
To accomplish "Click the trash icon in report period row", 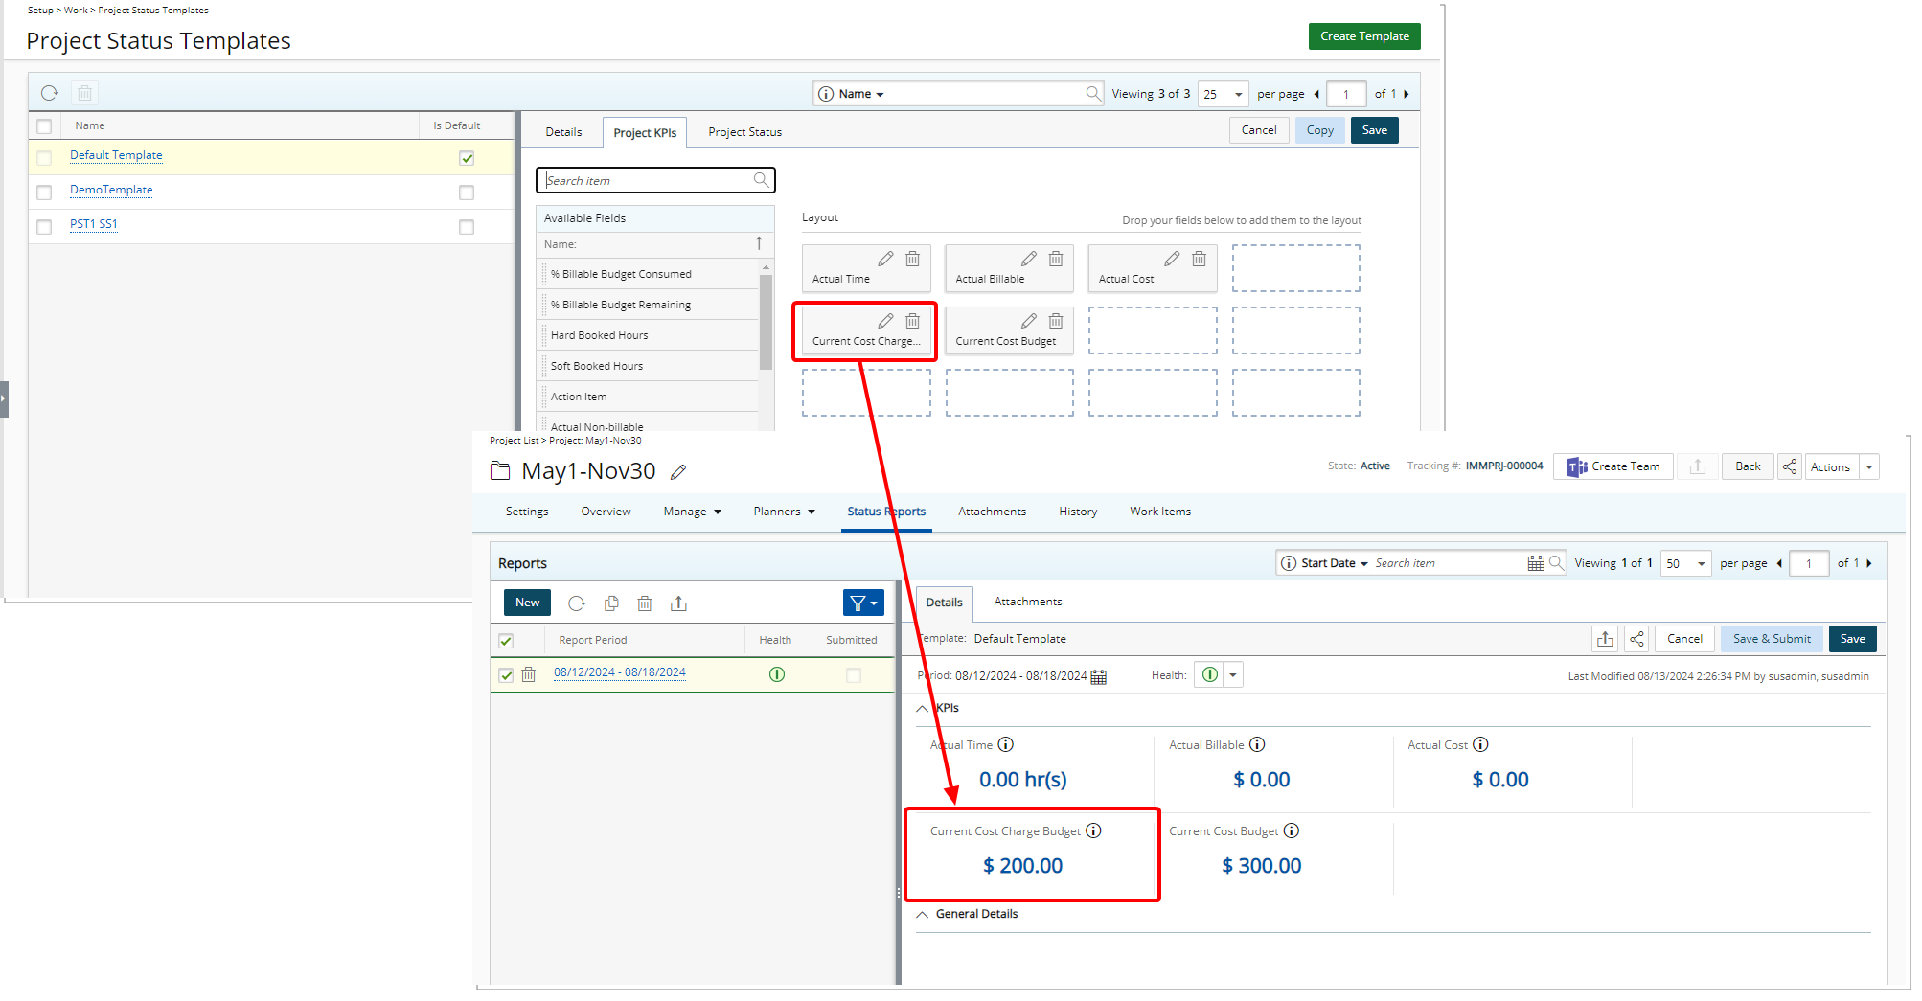I will tap(528, 674).
